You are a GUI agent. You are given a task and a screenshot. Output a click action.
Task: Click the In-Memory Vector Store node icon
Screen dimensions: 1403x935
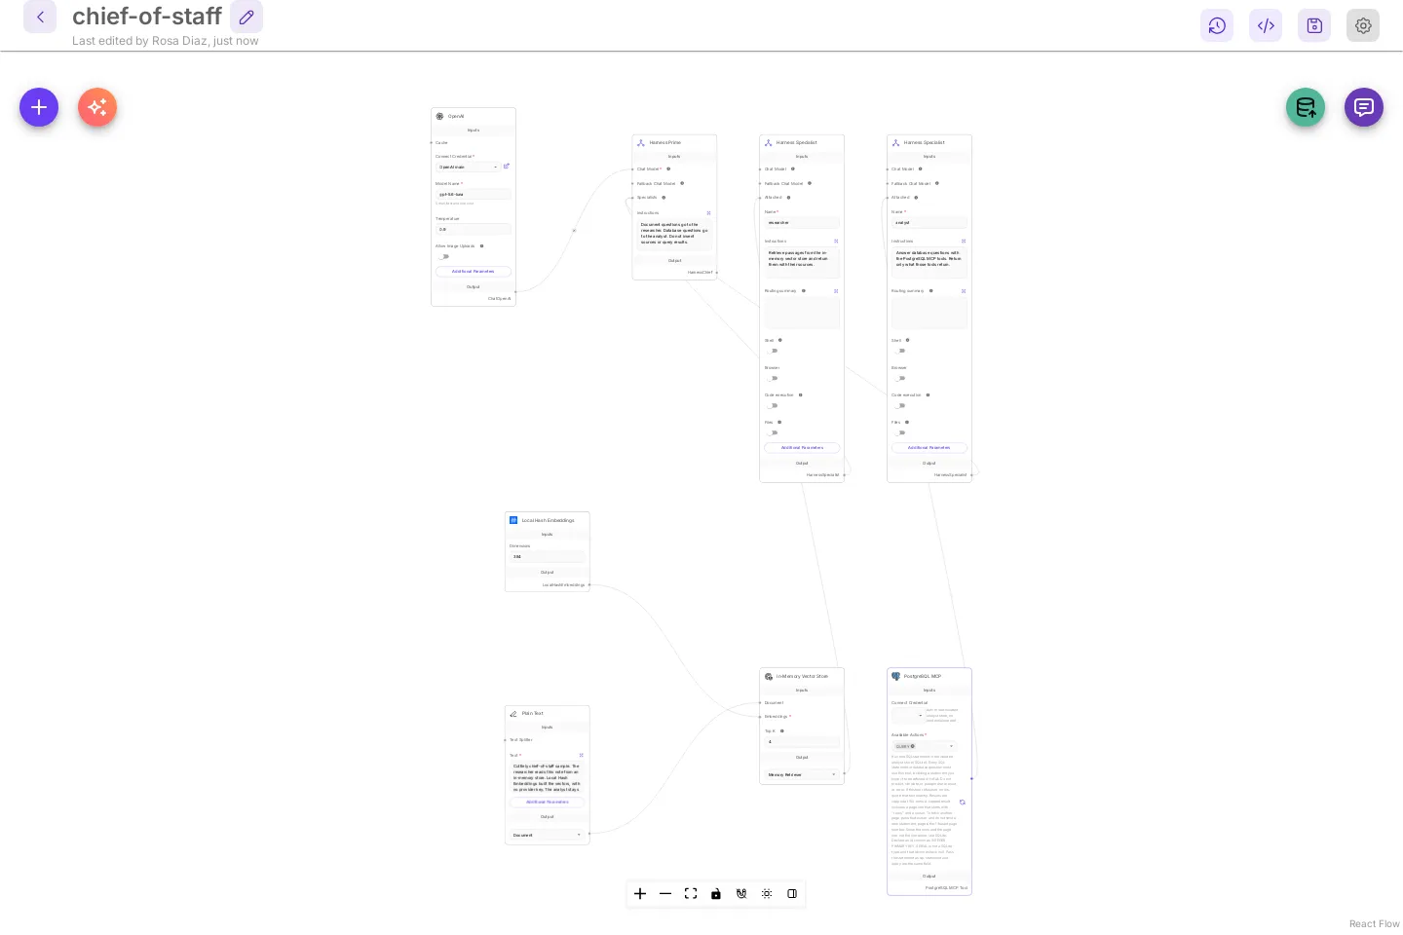(769, 676)
